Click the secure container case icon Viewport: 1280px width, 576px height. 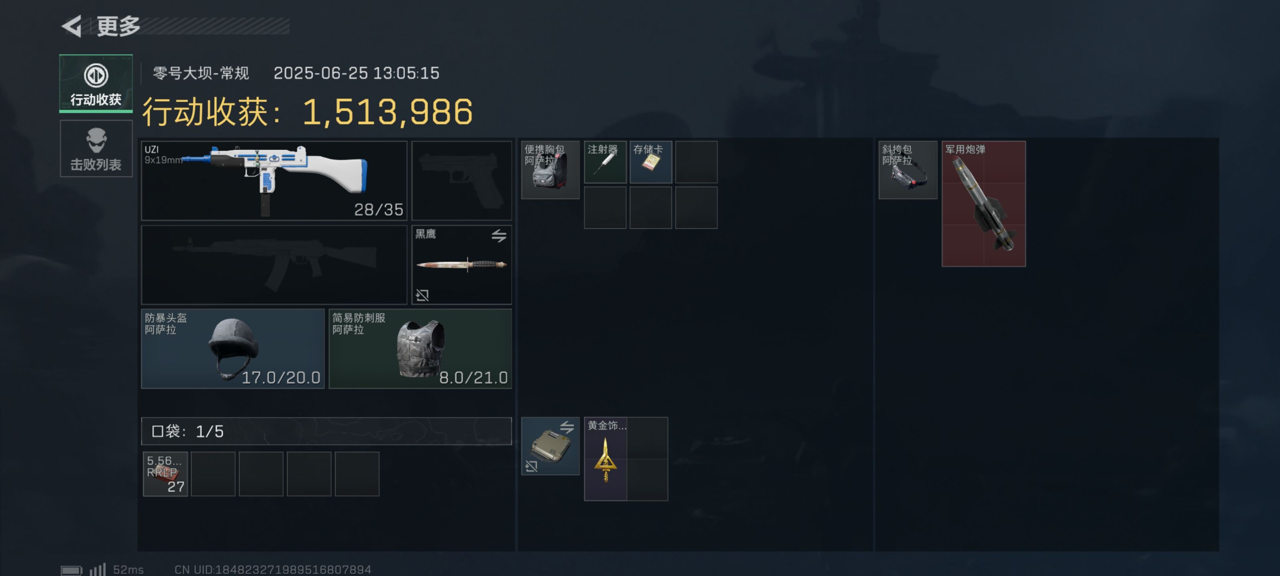[x=550, y=446]
